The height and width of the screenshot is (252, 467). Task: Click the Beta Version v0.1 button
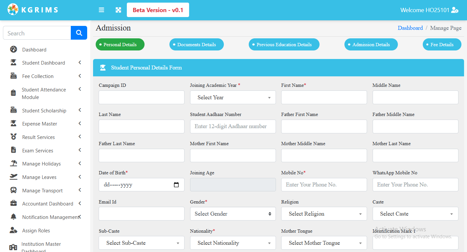158,10
